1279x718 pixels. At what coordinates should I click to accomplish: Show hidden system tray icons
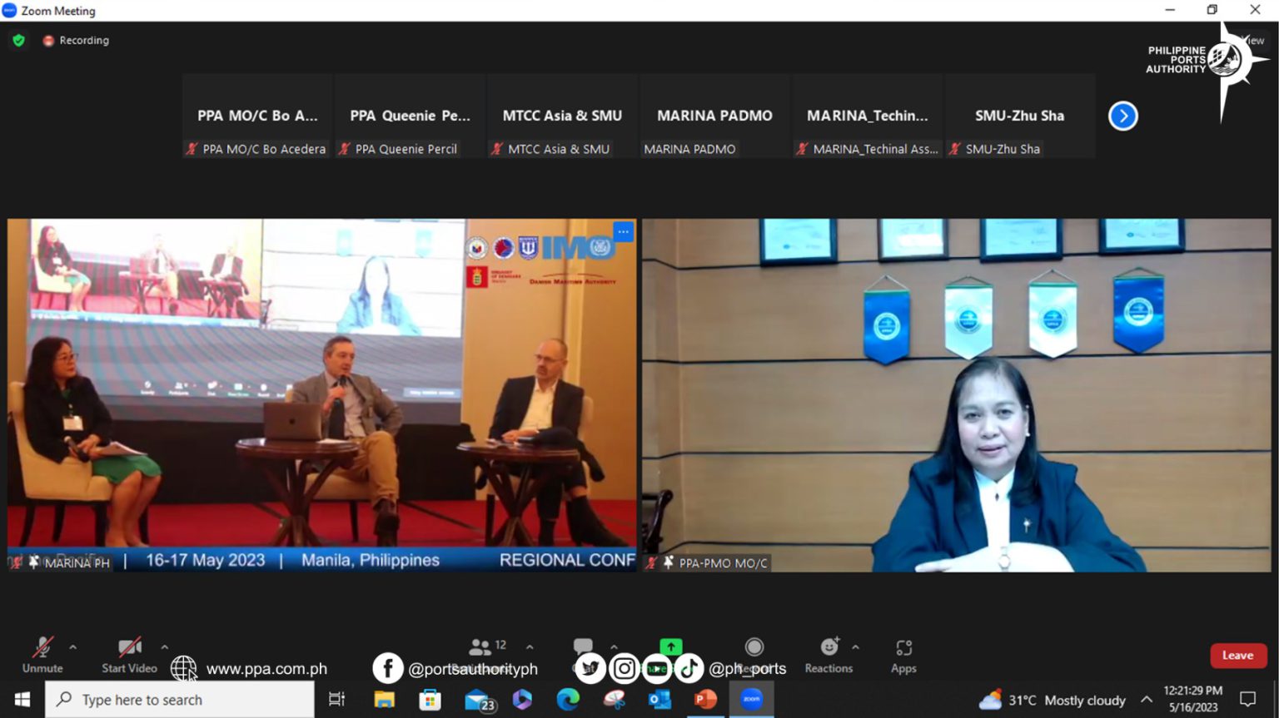coord(1147,700)
